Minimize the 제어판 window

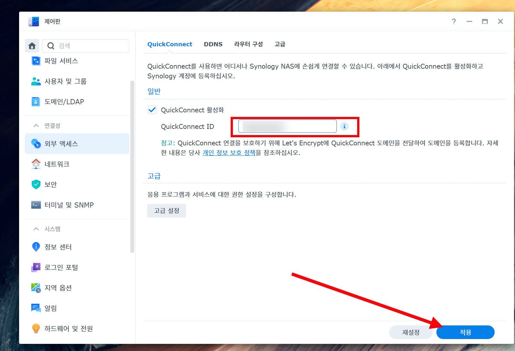tap(469, 21)
